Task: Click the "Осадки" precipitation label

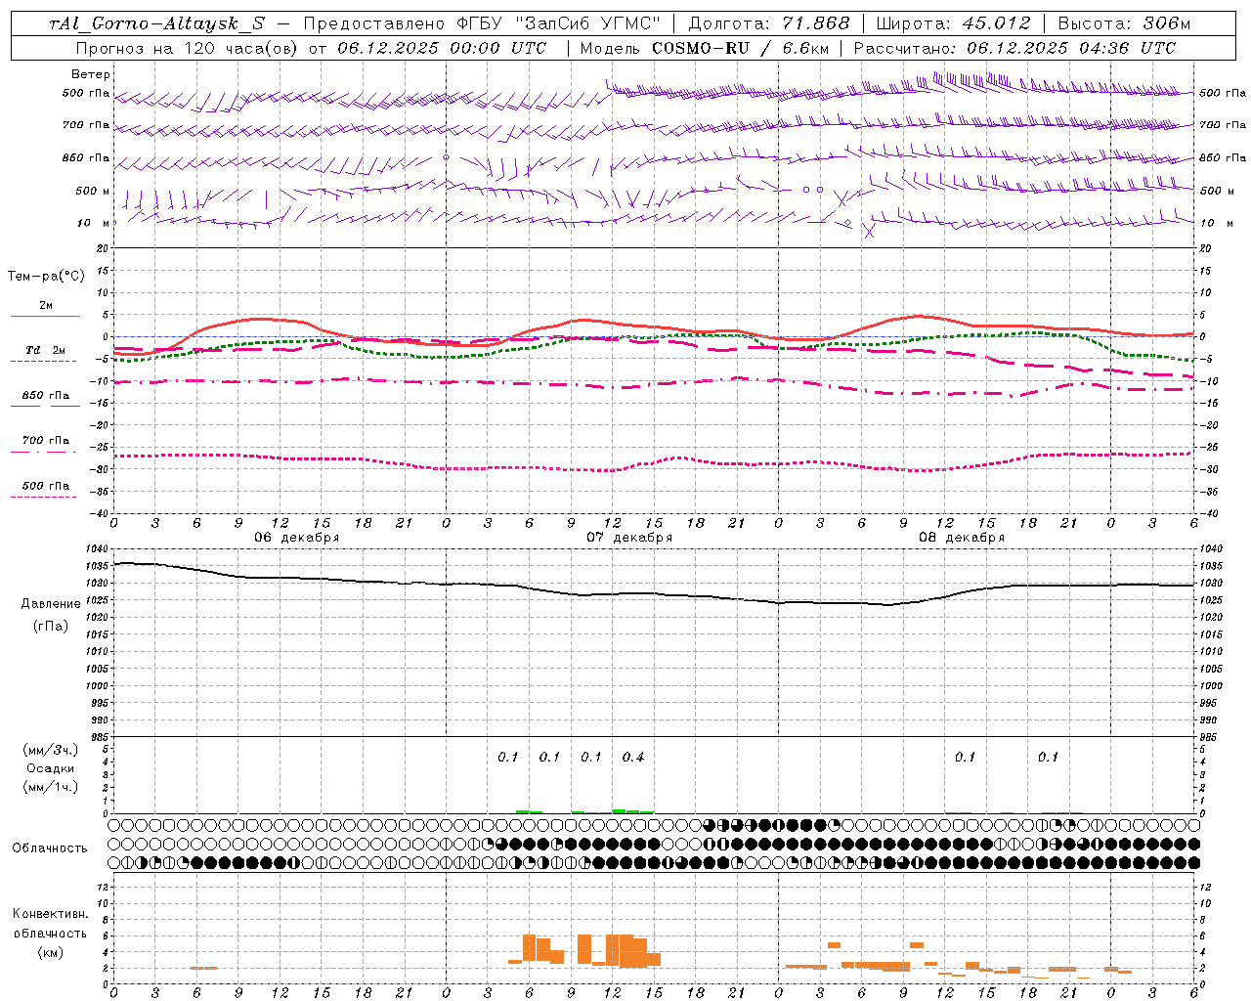Action: tap(51, 768)
